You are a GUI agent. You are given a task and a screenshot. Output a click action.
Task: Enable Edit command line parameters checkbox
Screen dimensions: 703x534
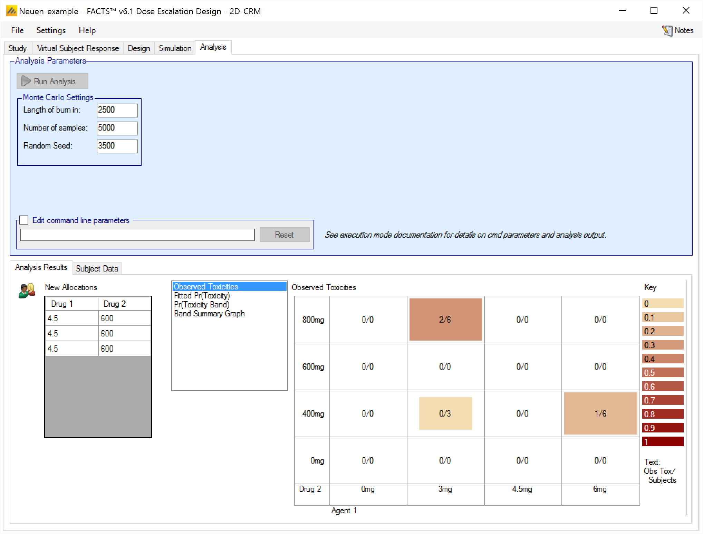(24, 220)
